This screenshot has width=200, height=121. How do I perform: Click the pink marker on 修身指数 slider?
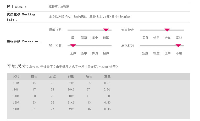pyautogui.click(x=167, y=30)
